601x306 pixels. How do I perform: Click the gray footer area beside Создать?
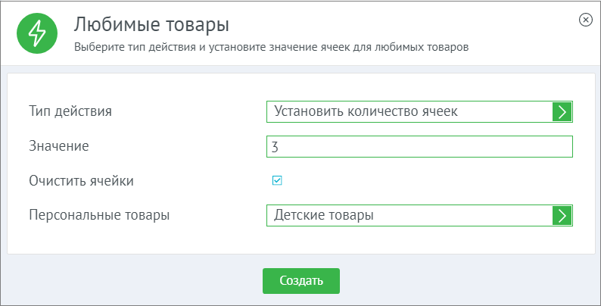pyautogui.click(x=460, y=281)
